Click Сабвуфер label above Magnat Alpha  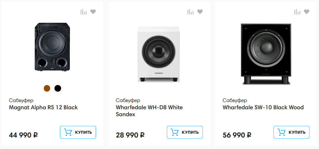[x=21, y=101]
